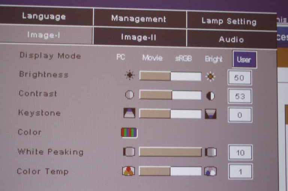288x191 pixels.
Task: Click the White Peaking decrease icon
Action: pos(129,152)
